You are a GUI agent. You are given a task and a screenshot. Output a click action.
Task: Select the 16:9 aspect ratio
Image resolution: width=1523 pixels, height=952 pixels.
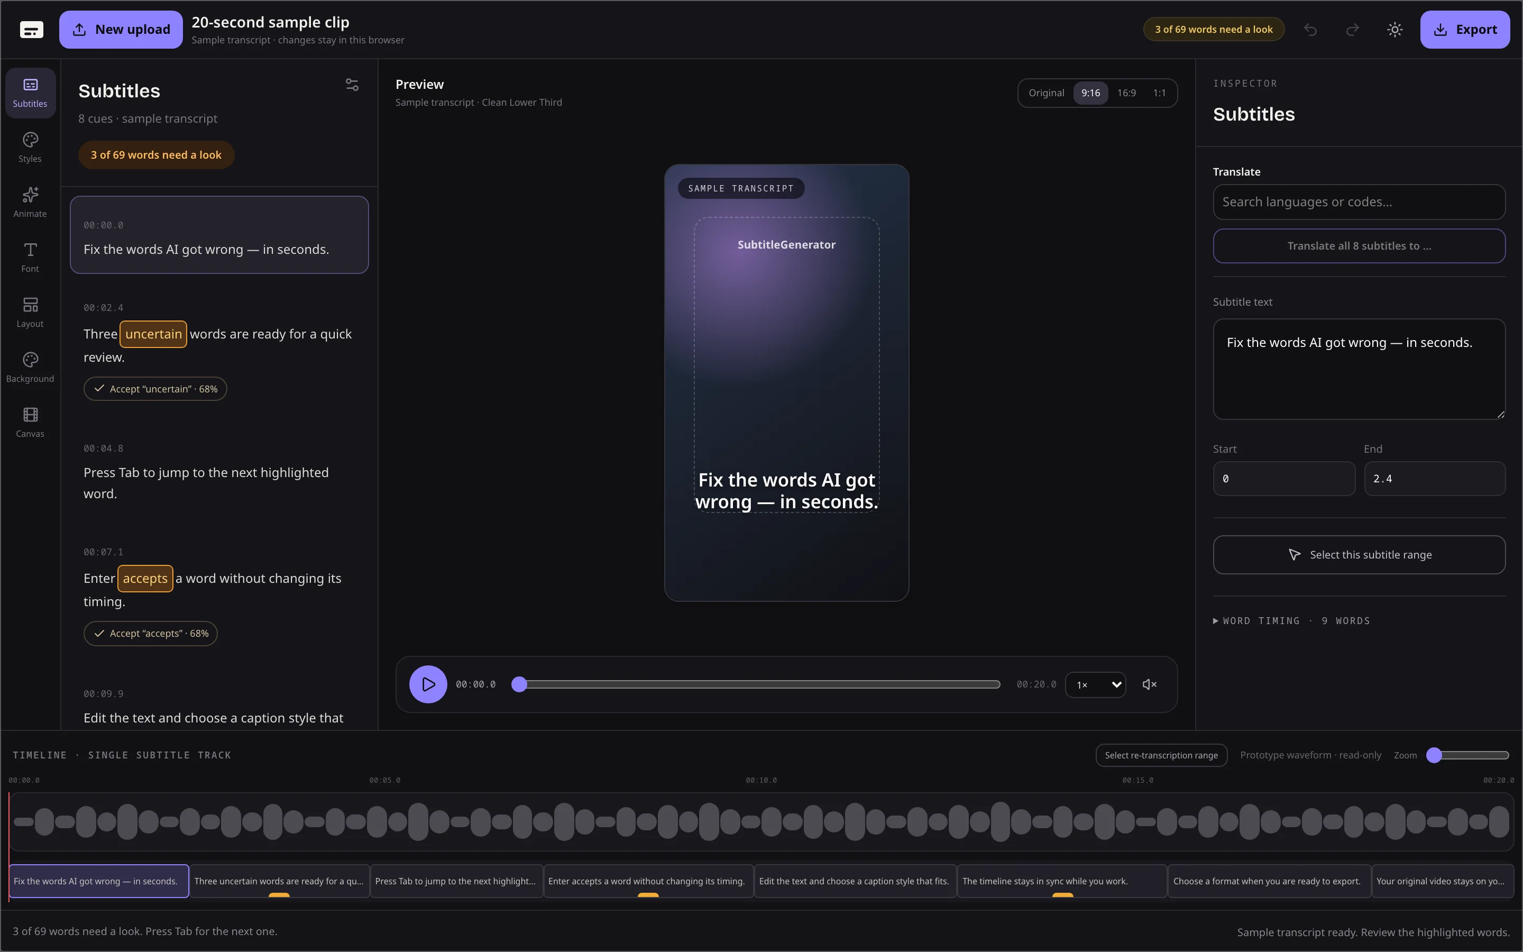coord(1126,93)
